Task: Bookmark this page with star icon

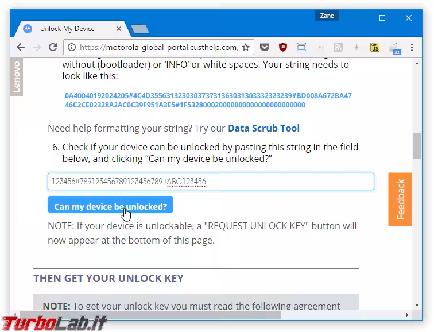Action: (246, 48)
